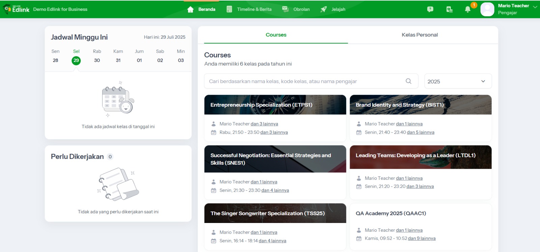Click Mario Teacher's profile avatar
This screenshot has height=252, width=540.
tap(487, 9)
